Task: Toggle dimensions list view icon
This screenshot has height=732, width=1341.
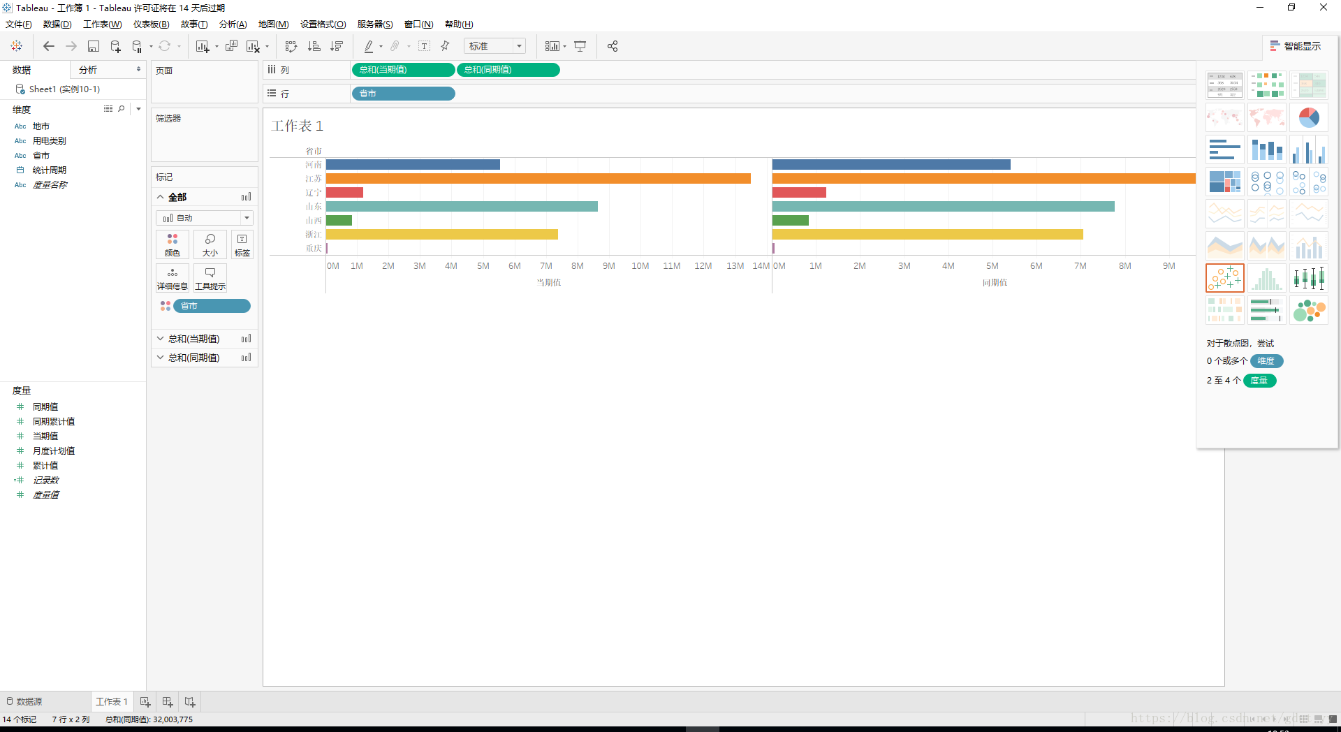Action: 108,109
